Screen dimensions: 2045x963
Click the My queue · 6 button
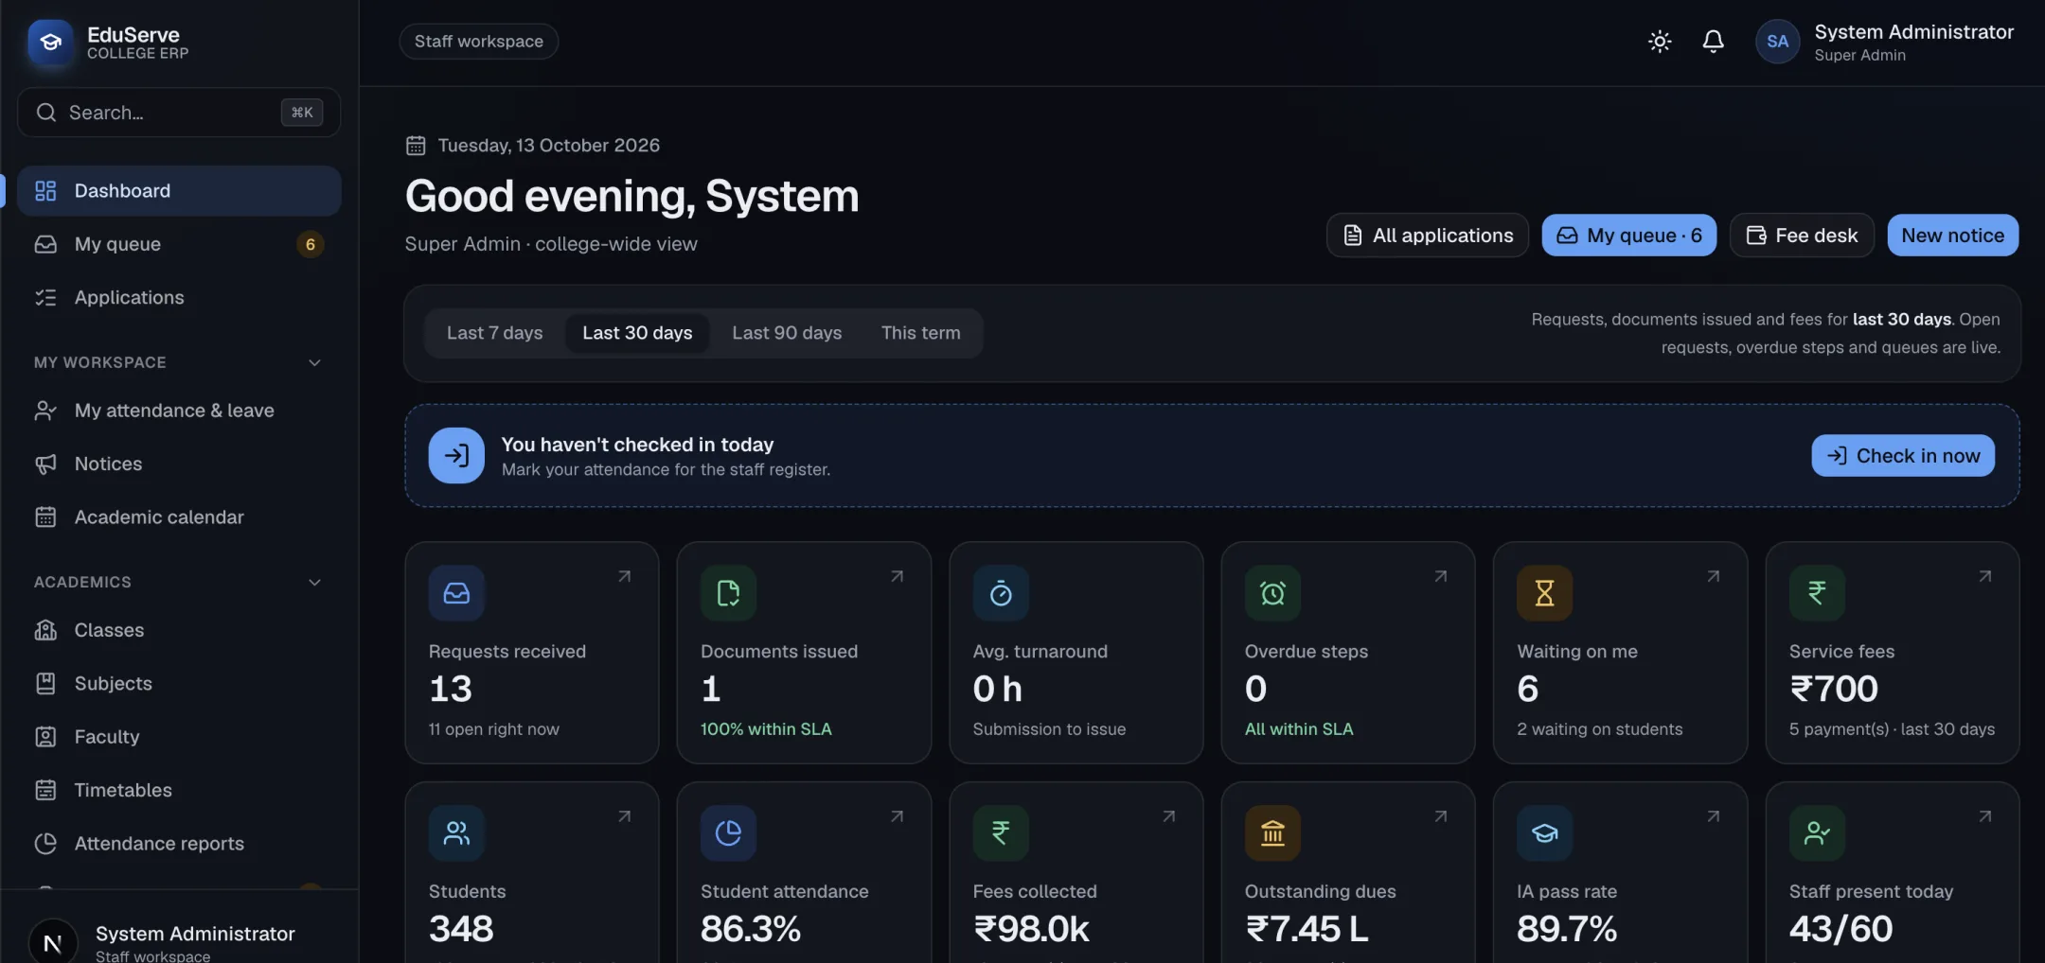pyautogui.click(x=1628, y=236)
